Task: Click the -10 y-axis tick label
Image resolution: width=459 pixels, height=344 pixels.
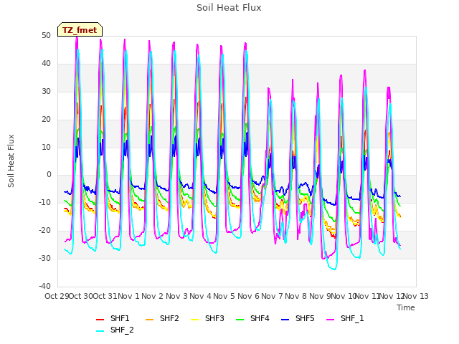Action: tap(44, 202)
